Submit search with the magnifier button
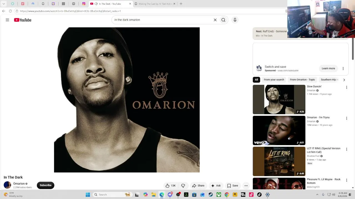 (223, 20)
